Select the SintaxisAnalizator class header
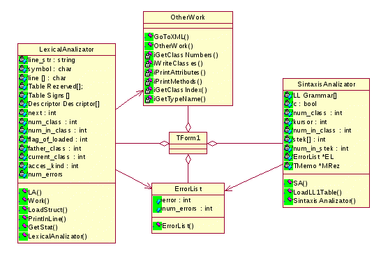This screenshot has height=256, width=388. [326, 84]
